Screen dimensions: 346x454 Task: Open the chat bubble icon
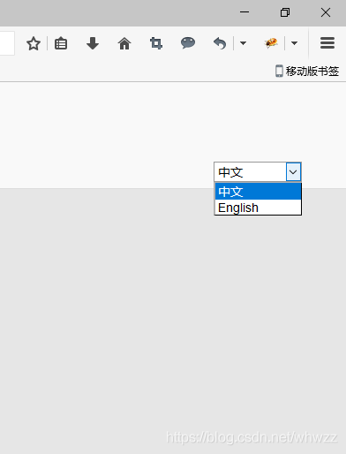tap(188, 43)
